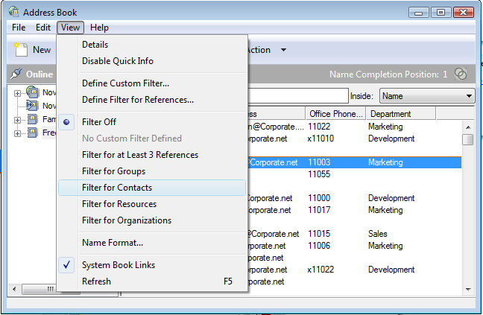
Task: Choose Filter for Resources
Action: pyautogui.click(x=152, y=204)
